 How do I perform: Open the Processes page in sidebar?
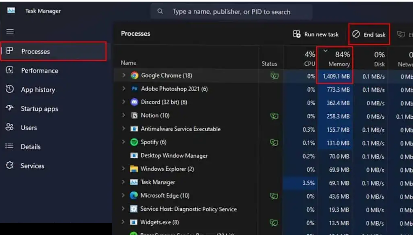[x=54, y=51]
